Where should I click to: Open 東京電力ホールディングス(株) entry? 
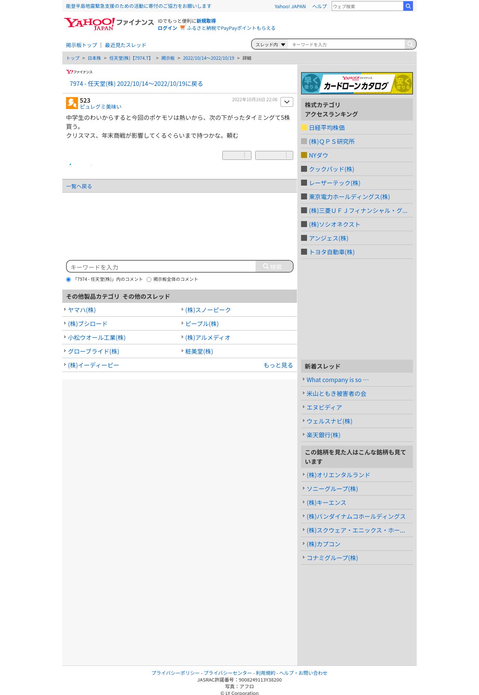coord(349,197)
